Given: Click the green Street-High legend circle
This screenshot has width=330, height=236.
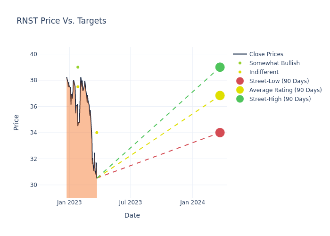Looking at the screenshot, I should click(x=240, y=99).
